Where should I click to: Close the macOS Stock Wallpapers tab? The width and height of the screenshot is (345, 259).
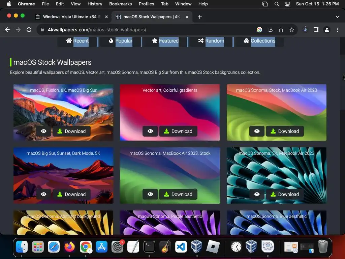(x=187, y=17)
